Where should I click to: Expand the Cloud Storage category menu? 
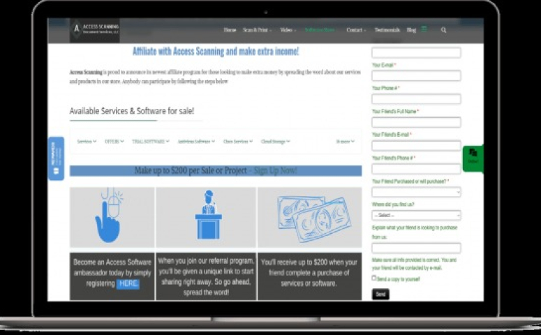pyautogui.click(x=275, y=142)
